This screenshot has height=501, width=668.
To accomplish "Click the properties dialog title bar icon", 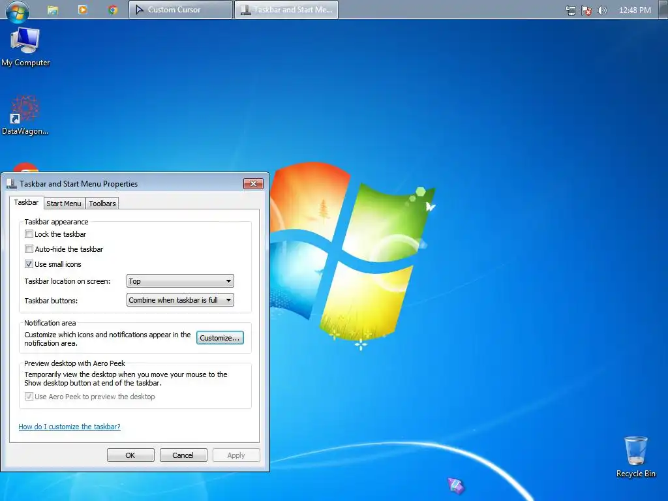I will (x=12, y=183).
